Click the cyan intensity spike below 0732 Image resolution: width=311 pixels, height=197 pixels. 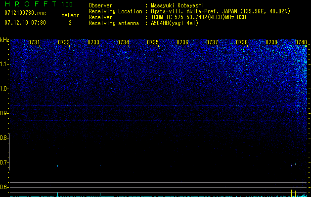point(57,194)
